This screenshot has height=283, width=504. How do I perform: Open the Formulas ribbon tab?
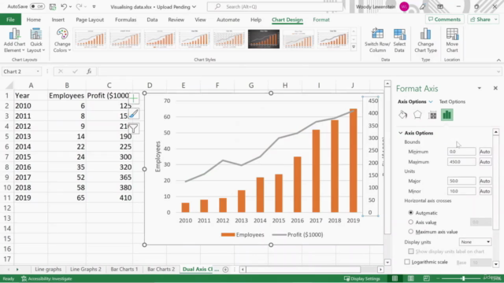tap(126, 20)
